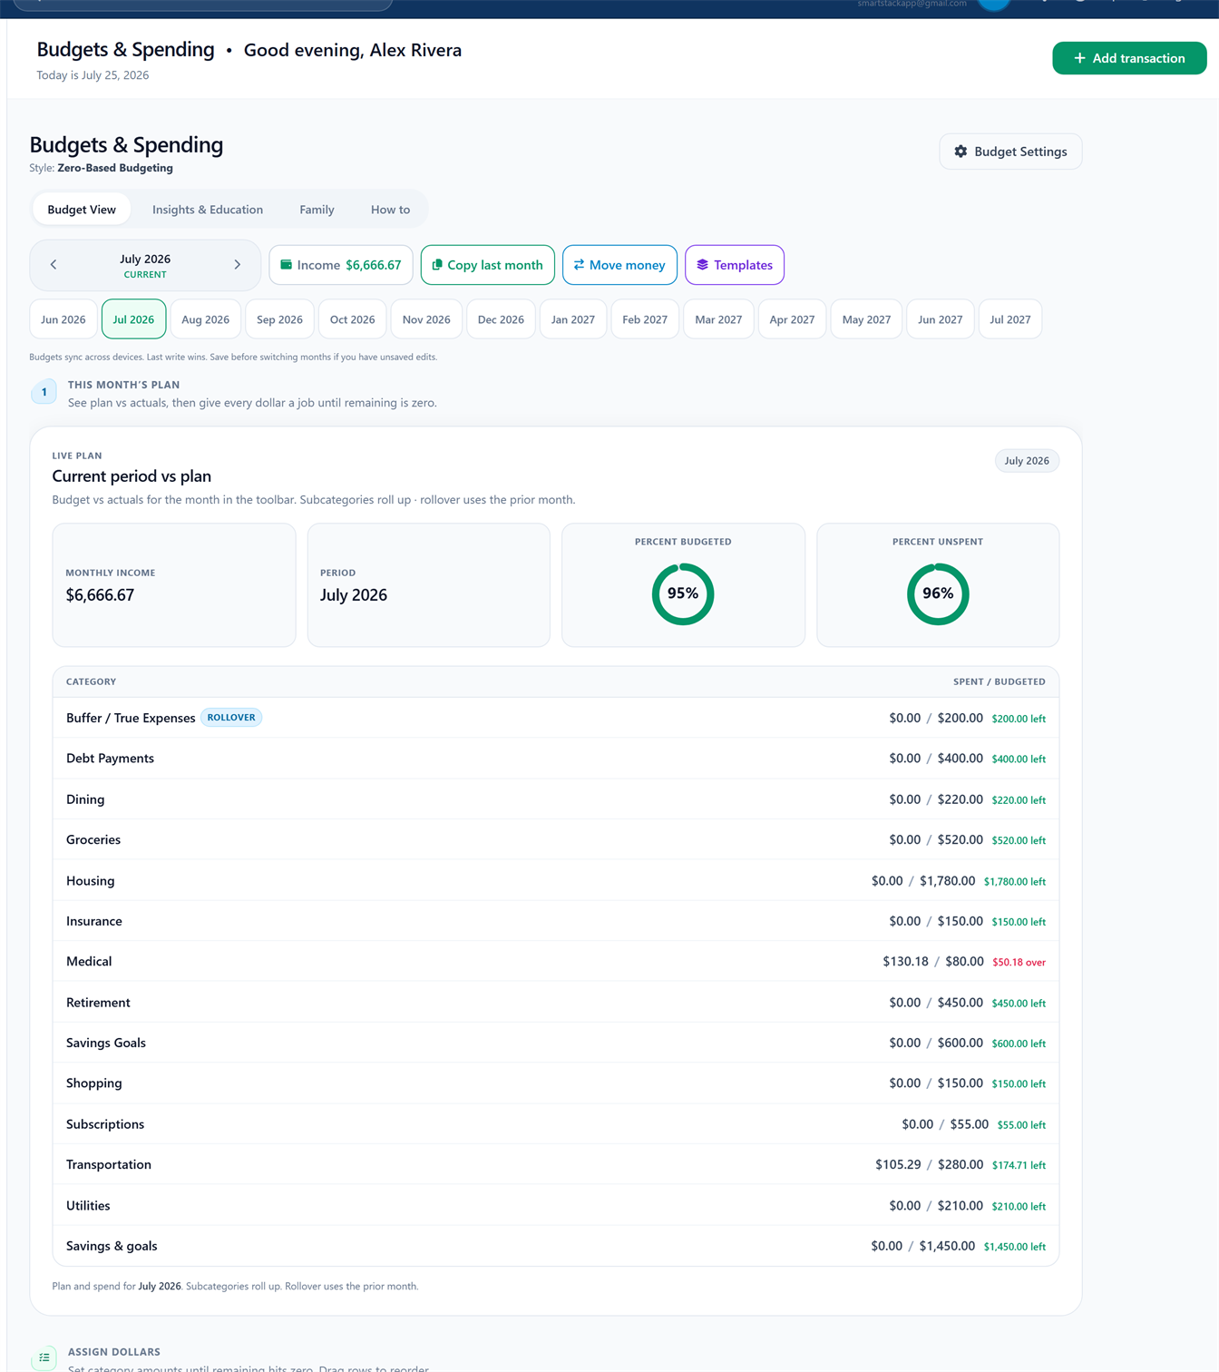
Task: Click the Retirement category row
Action: tap(556, 1002)
